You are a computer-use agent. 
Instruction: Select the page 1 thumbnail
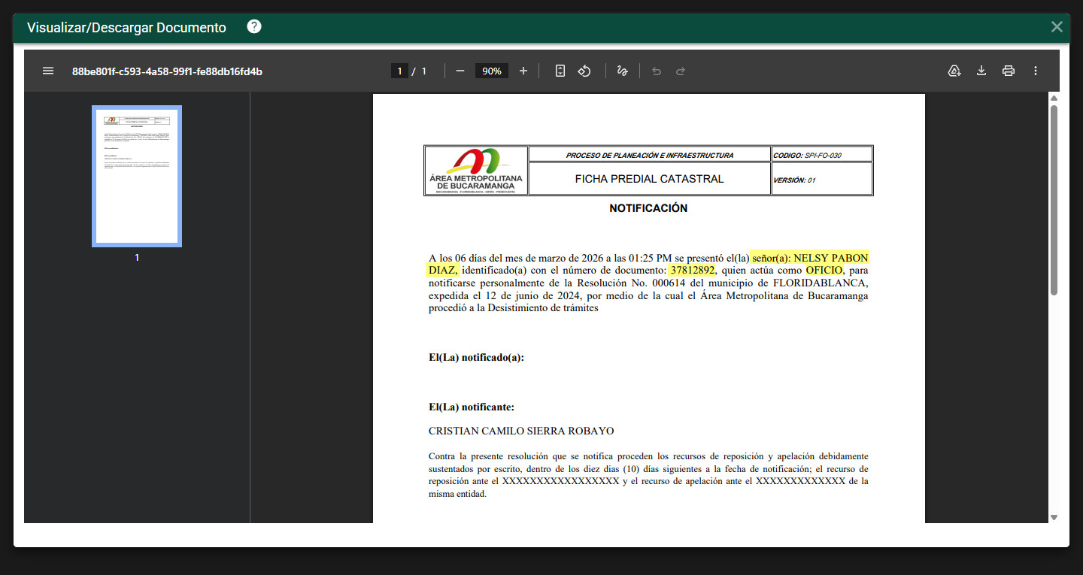(137, 177)
